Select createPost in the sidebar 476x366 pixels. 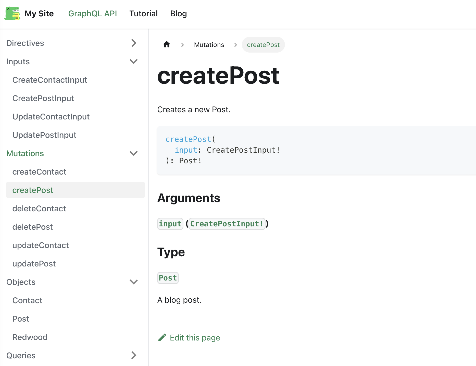point(33,190)
